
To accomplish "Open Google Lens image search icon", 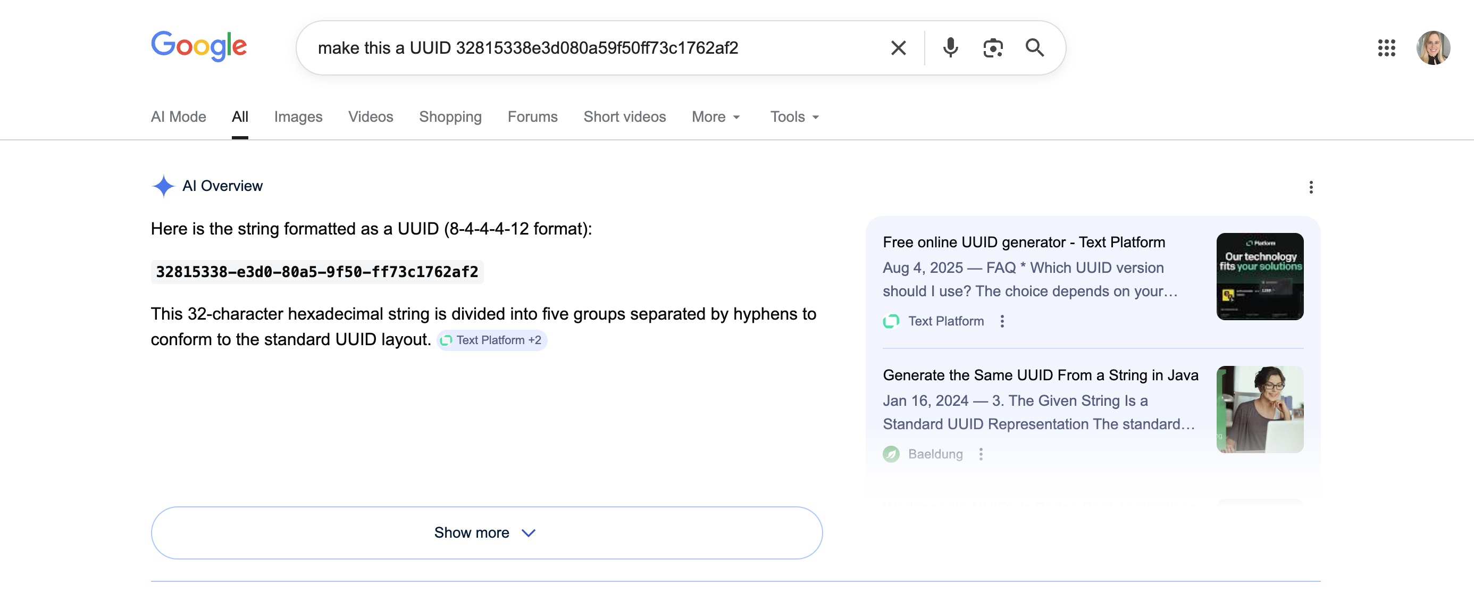I will pyautogui.click(x=993, y=48).
